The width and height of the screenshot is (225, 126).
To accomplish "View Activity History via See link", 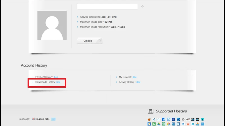I will coord(138,82).
